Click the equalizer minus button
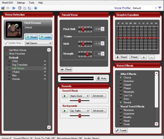 151,57
